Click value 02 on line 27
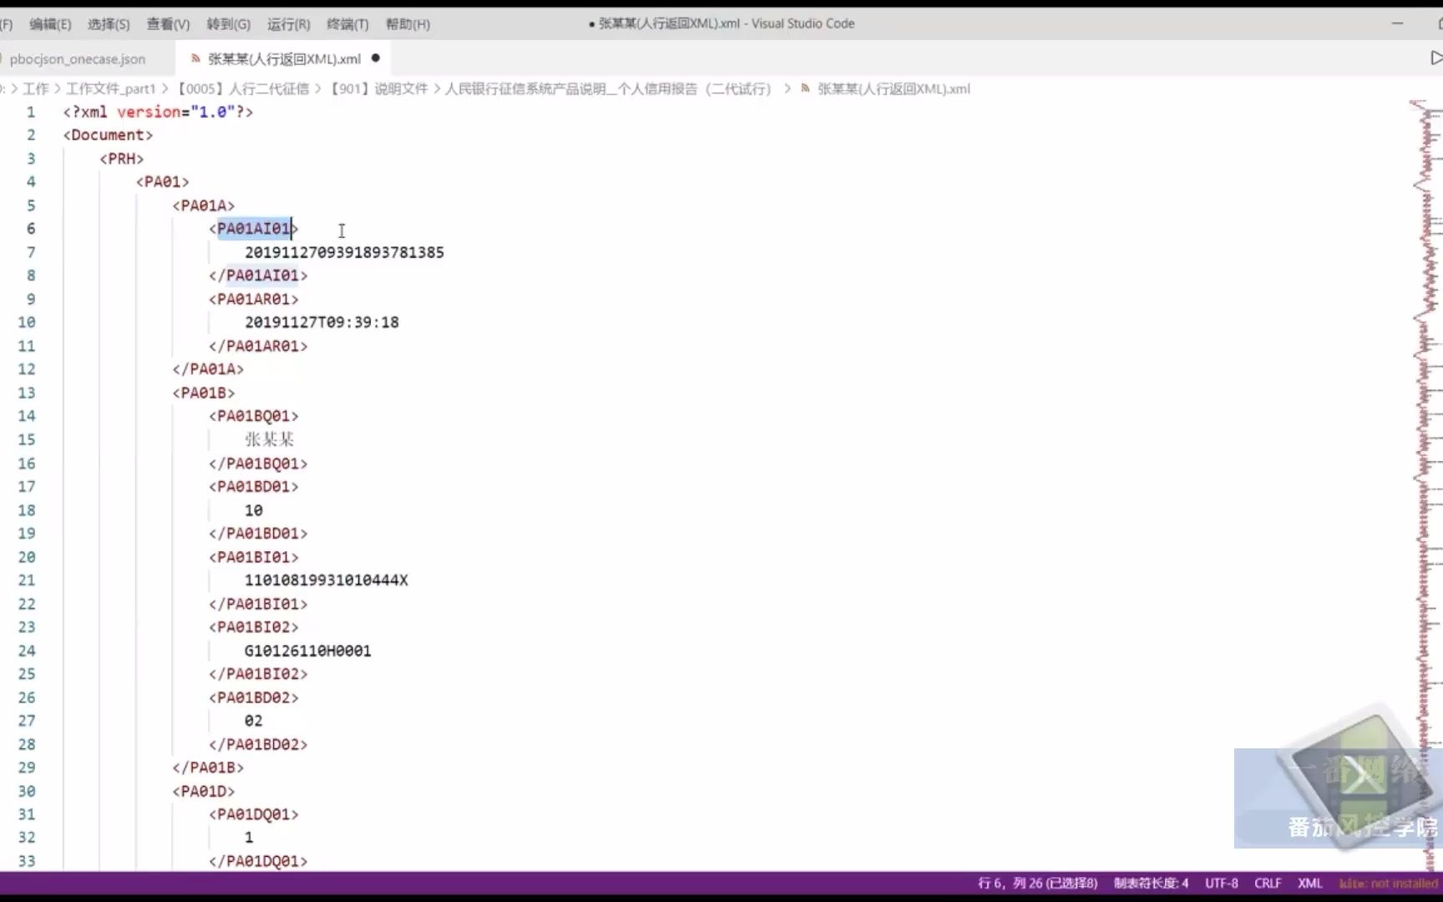Viewport: 1443px width, 902px height. [254, 721]
